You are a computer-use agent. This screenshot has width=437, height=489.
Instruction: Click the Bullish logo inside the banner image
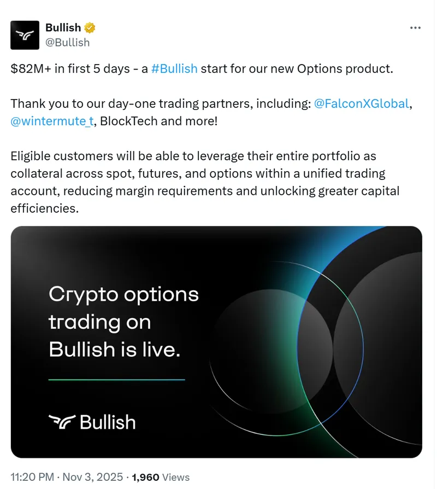(x=91, y=422)
